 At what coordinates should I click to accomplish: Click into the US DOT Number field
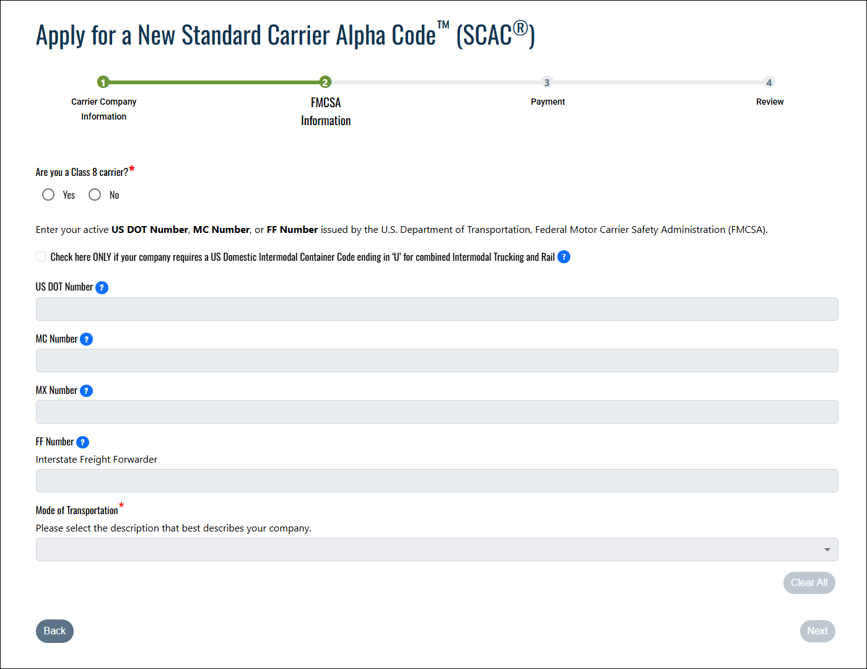pyautogui.click(x=437, y=309)
